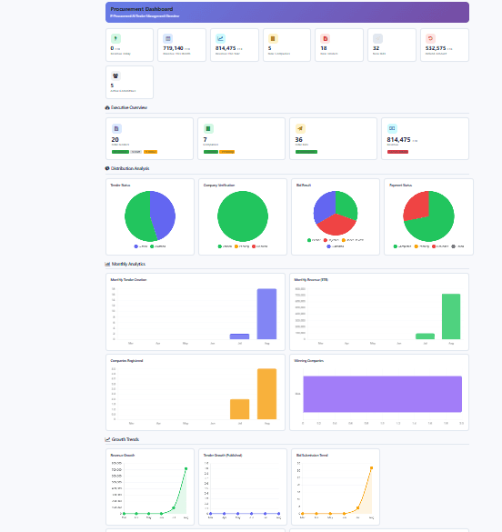The width and height of the screenshot is (502, 532).
Task: Click the yellow building icon above 5
Action: click(x=273, y=39)
